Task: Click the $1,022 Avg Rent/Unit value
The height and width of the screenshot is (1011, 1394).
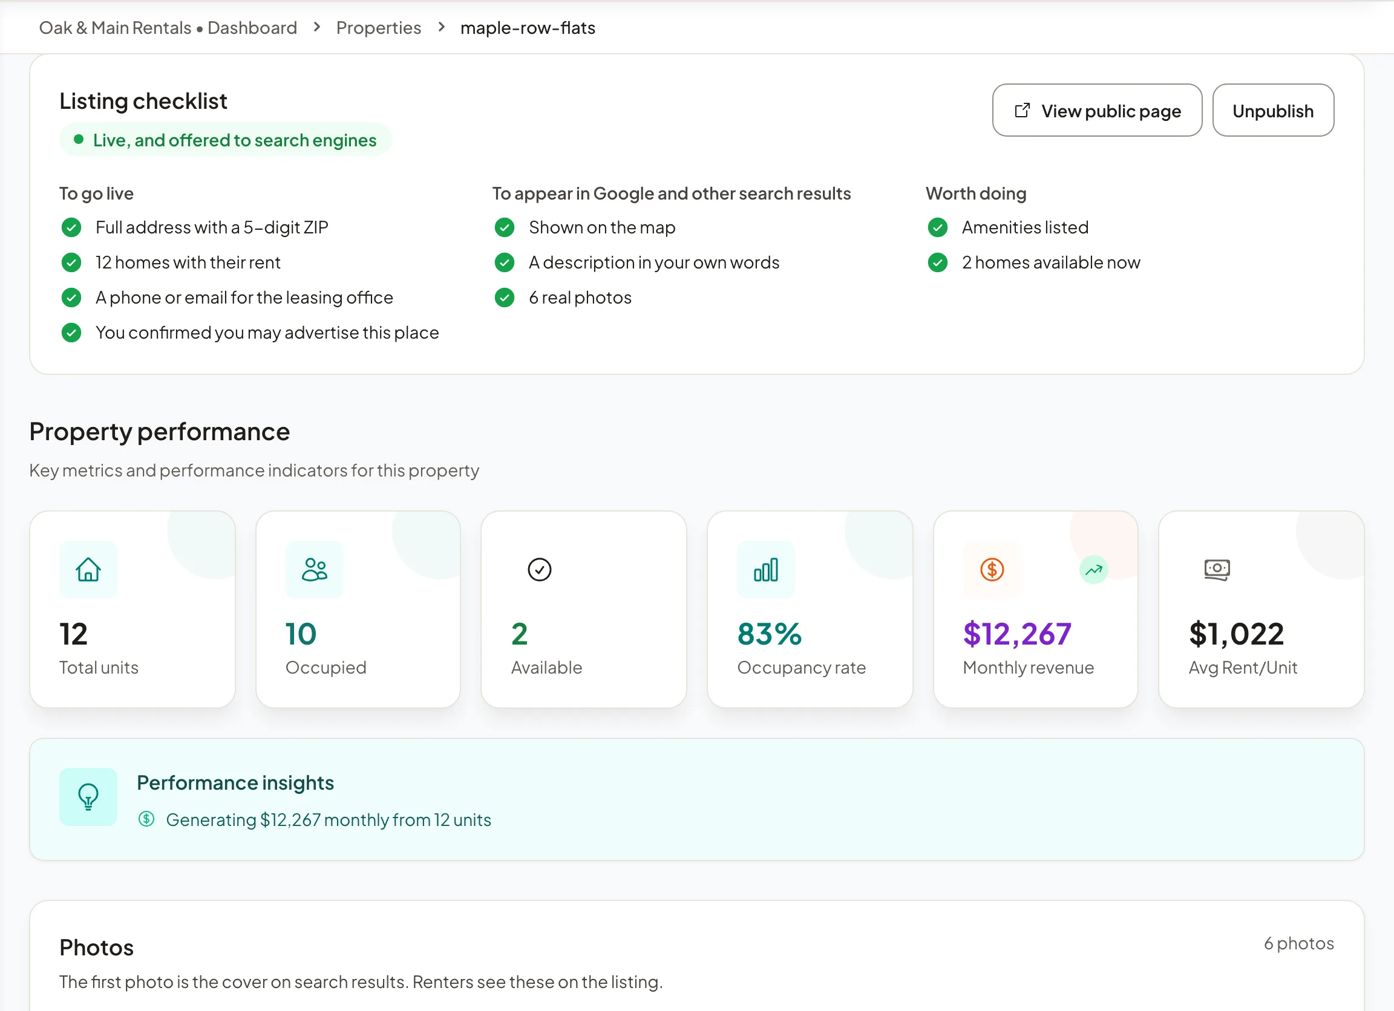Action: click(1236, 633)
